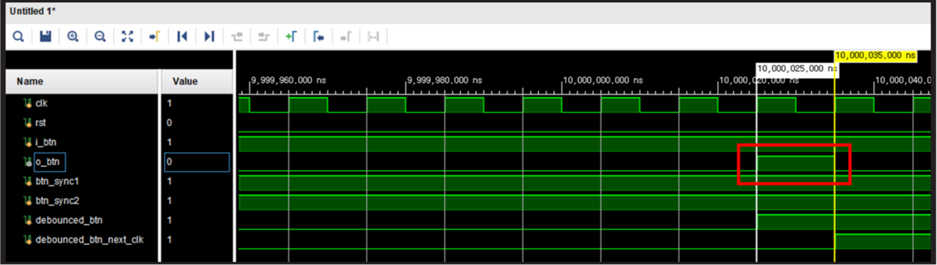This screenshot has width=937, height=265.
Task: Select the clk signal row
Action: [x=41, y=103]
